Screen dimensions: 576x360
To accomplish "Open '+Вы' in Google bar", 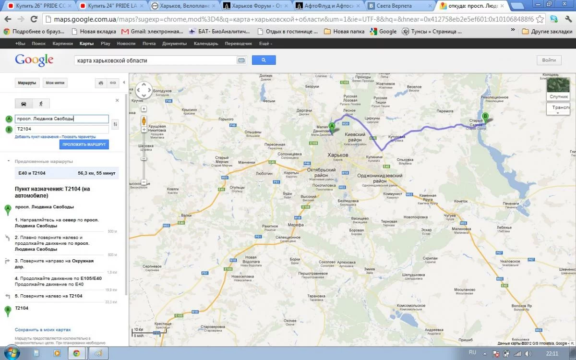I will (21, 43).
